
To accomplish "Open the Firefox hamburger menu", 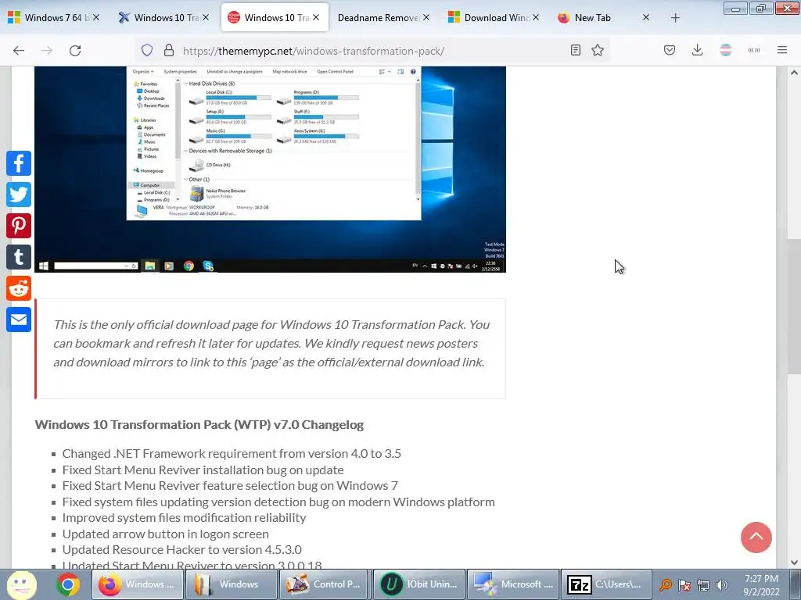I will pyautogui.click(x=782, y=50).
